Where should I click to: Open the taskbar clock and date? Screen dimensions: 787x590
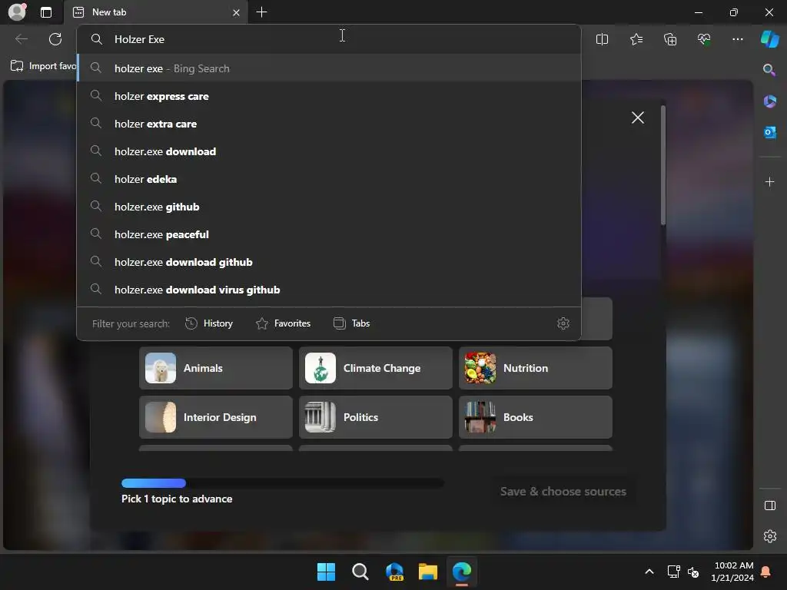[x=732, y=572]
